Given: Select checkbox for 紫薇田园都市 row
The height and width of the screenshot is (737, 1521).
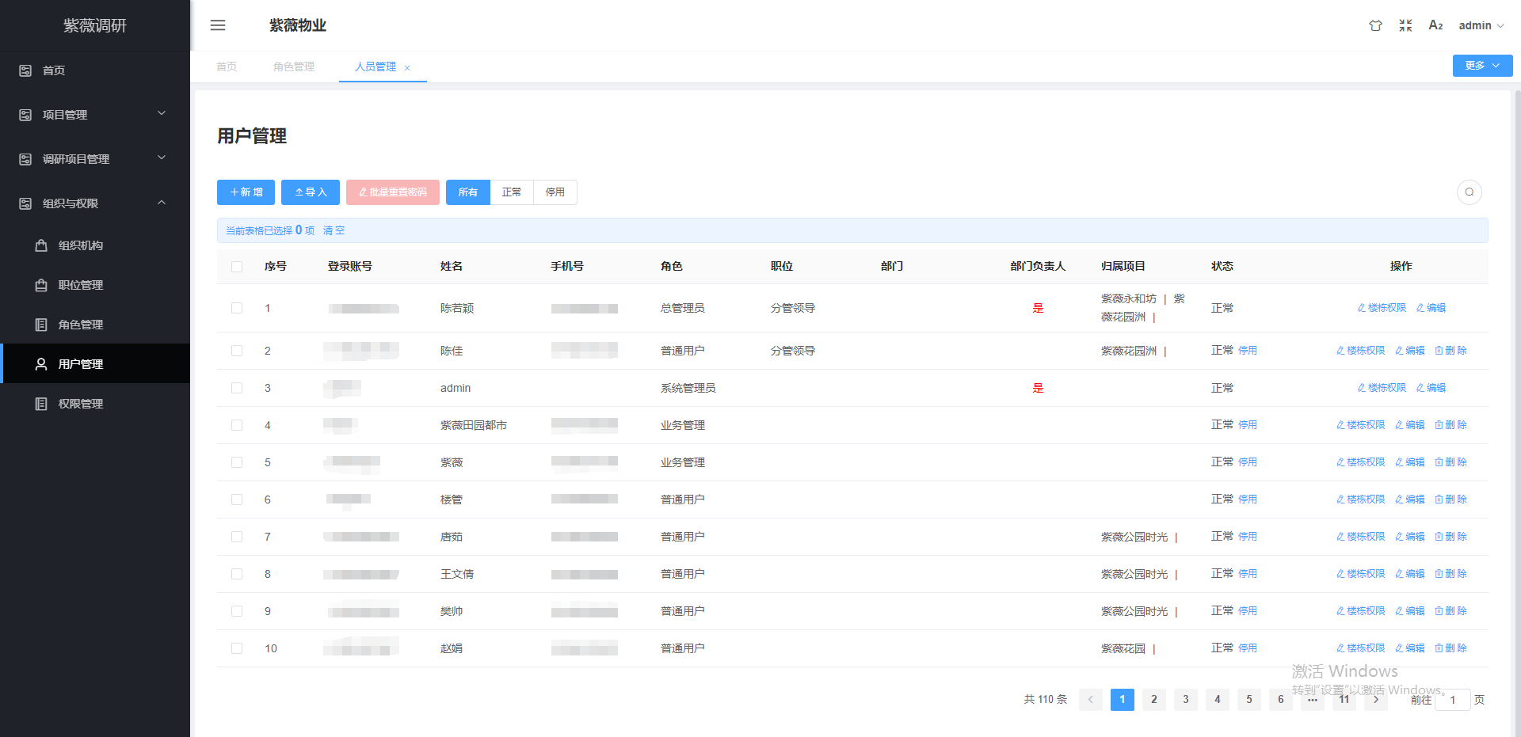Looking at the screenshot, I should click(x=237, y=425).
